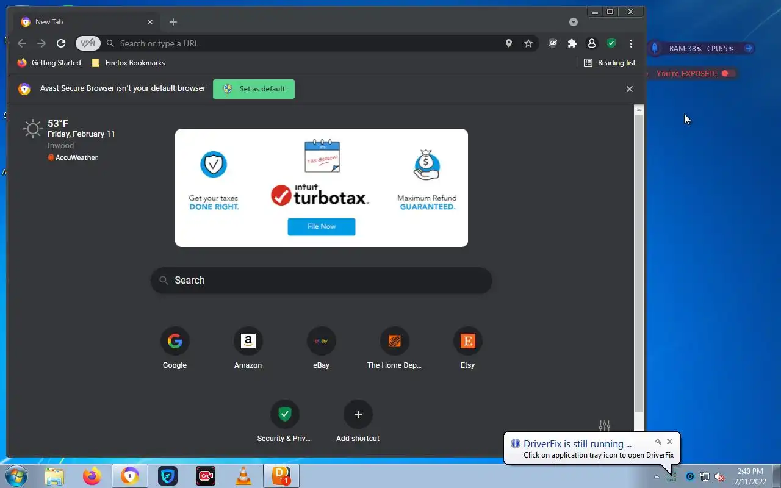The image size is (781, 488).
Task: Focus the address bar URL field
Action: pos(308,43)
